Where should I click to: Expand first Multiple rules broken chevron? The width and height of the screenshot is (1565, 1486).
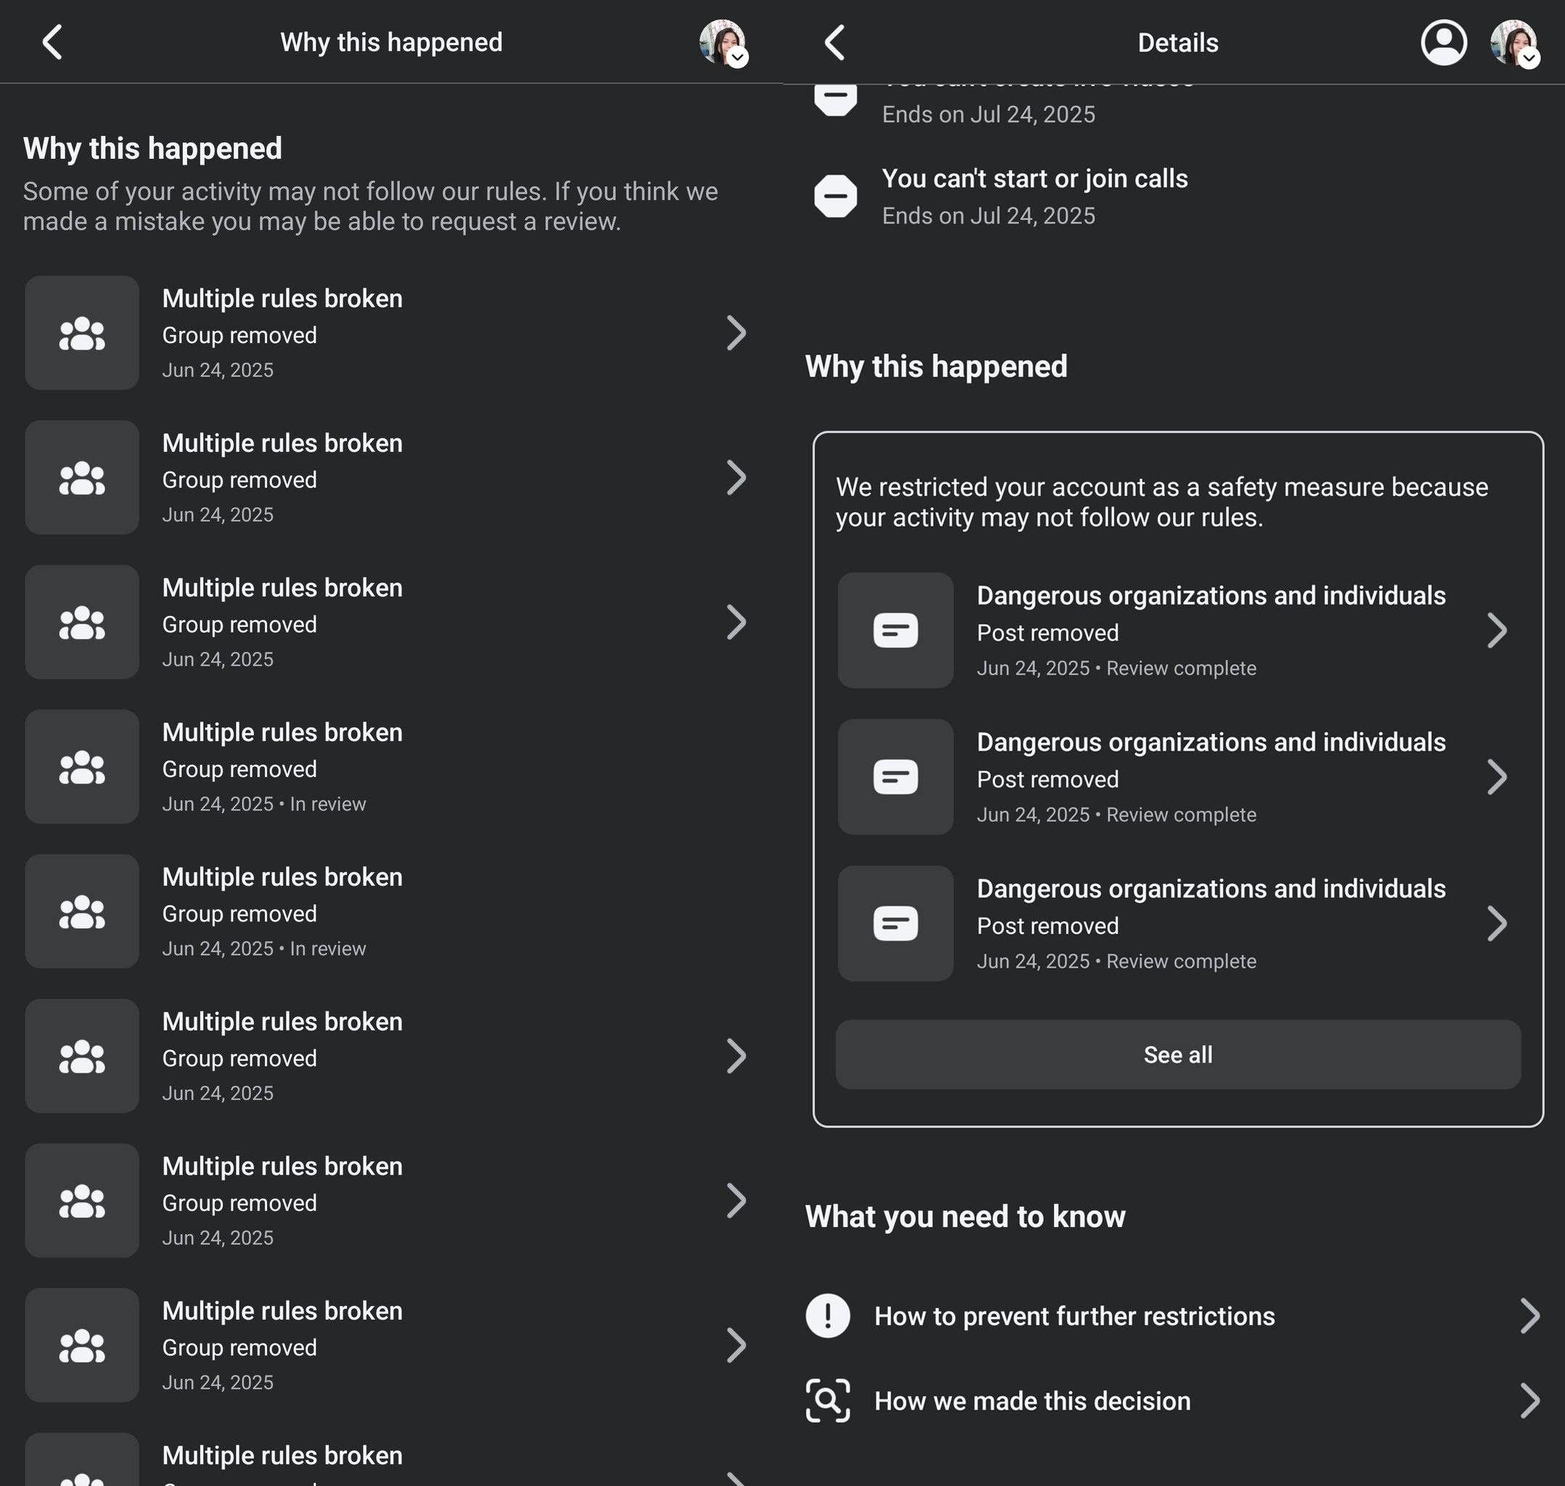pos(736,333)
